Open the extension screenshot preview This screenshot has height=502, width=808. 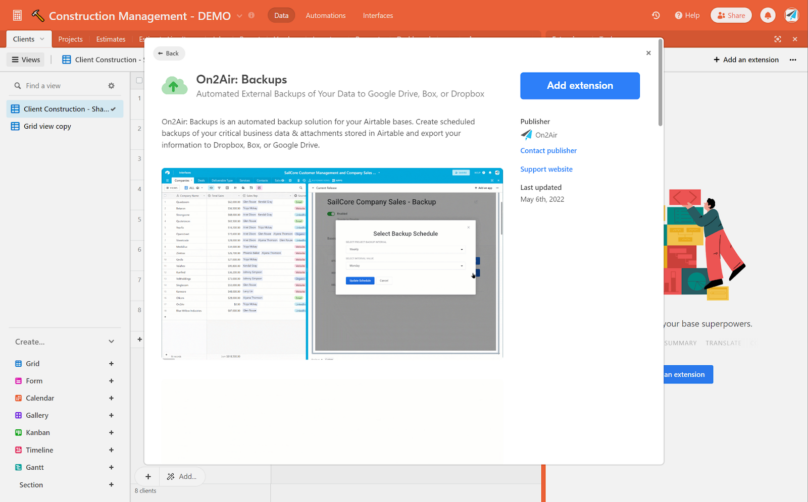click(332, 263)
